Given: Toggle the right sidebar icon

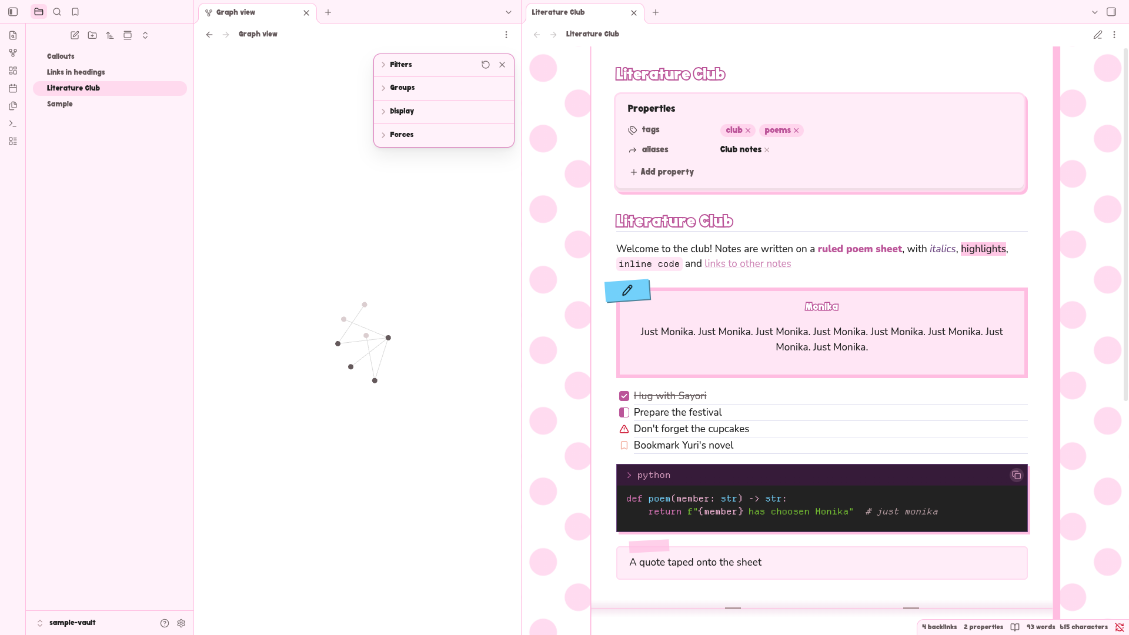Looking at the screenshot, I should point(1111,12).
